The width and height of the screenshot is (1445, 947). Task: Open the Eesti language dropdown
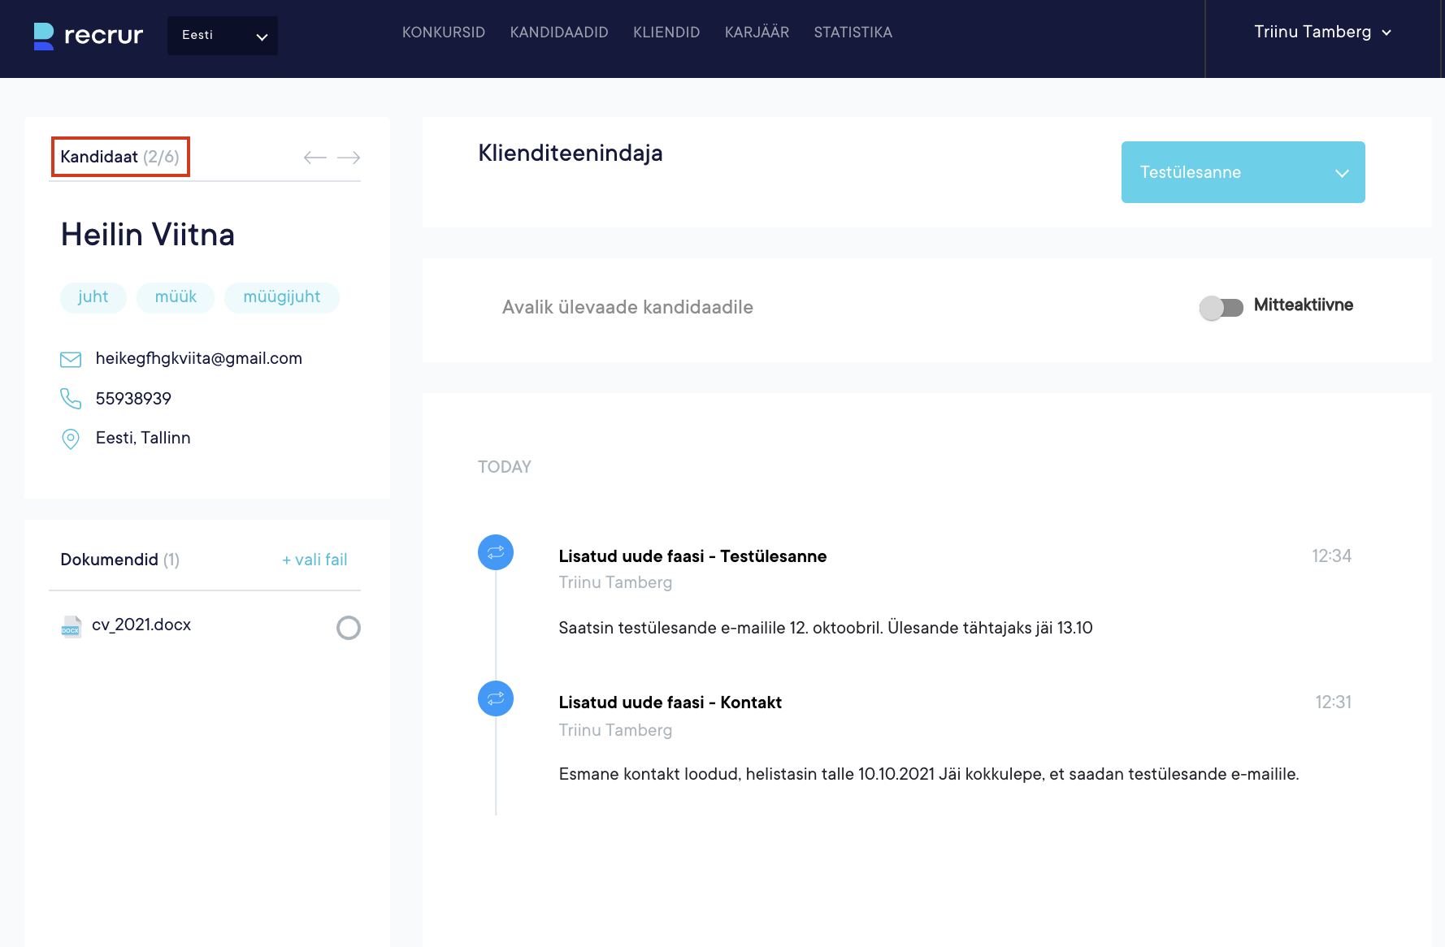pos(223,36)
